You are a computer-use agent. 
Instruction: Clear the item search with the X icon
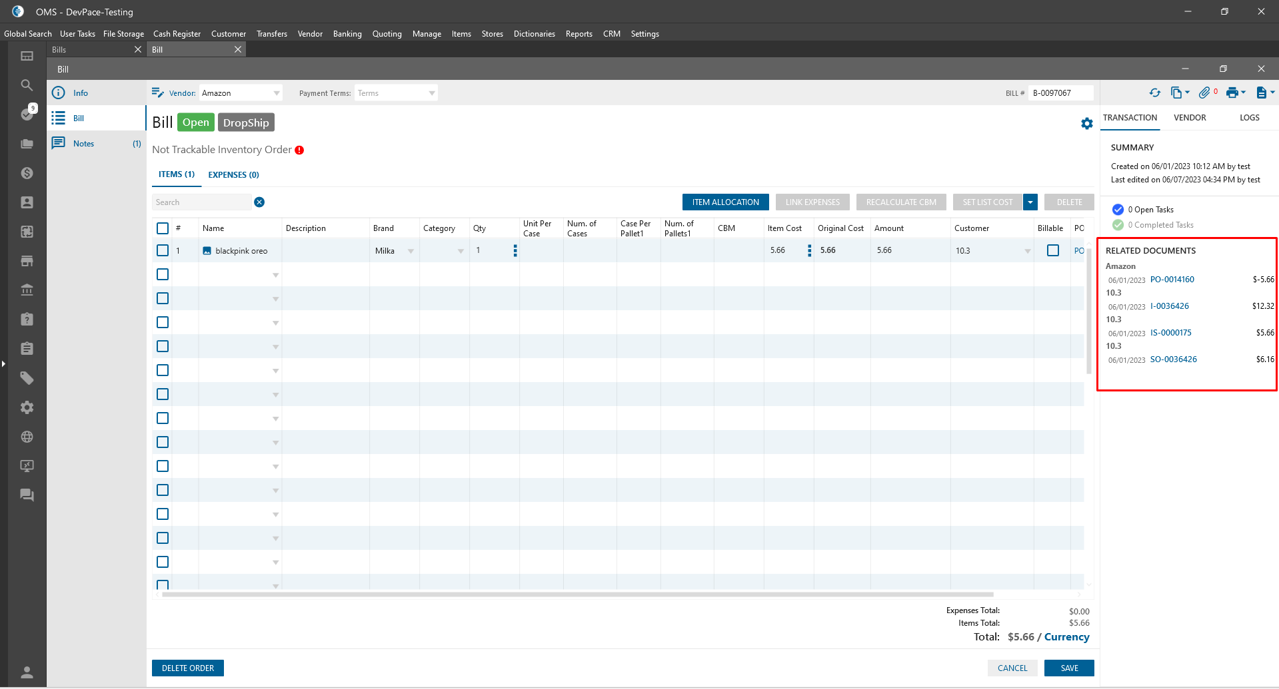click(259, 202)
